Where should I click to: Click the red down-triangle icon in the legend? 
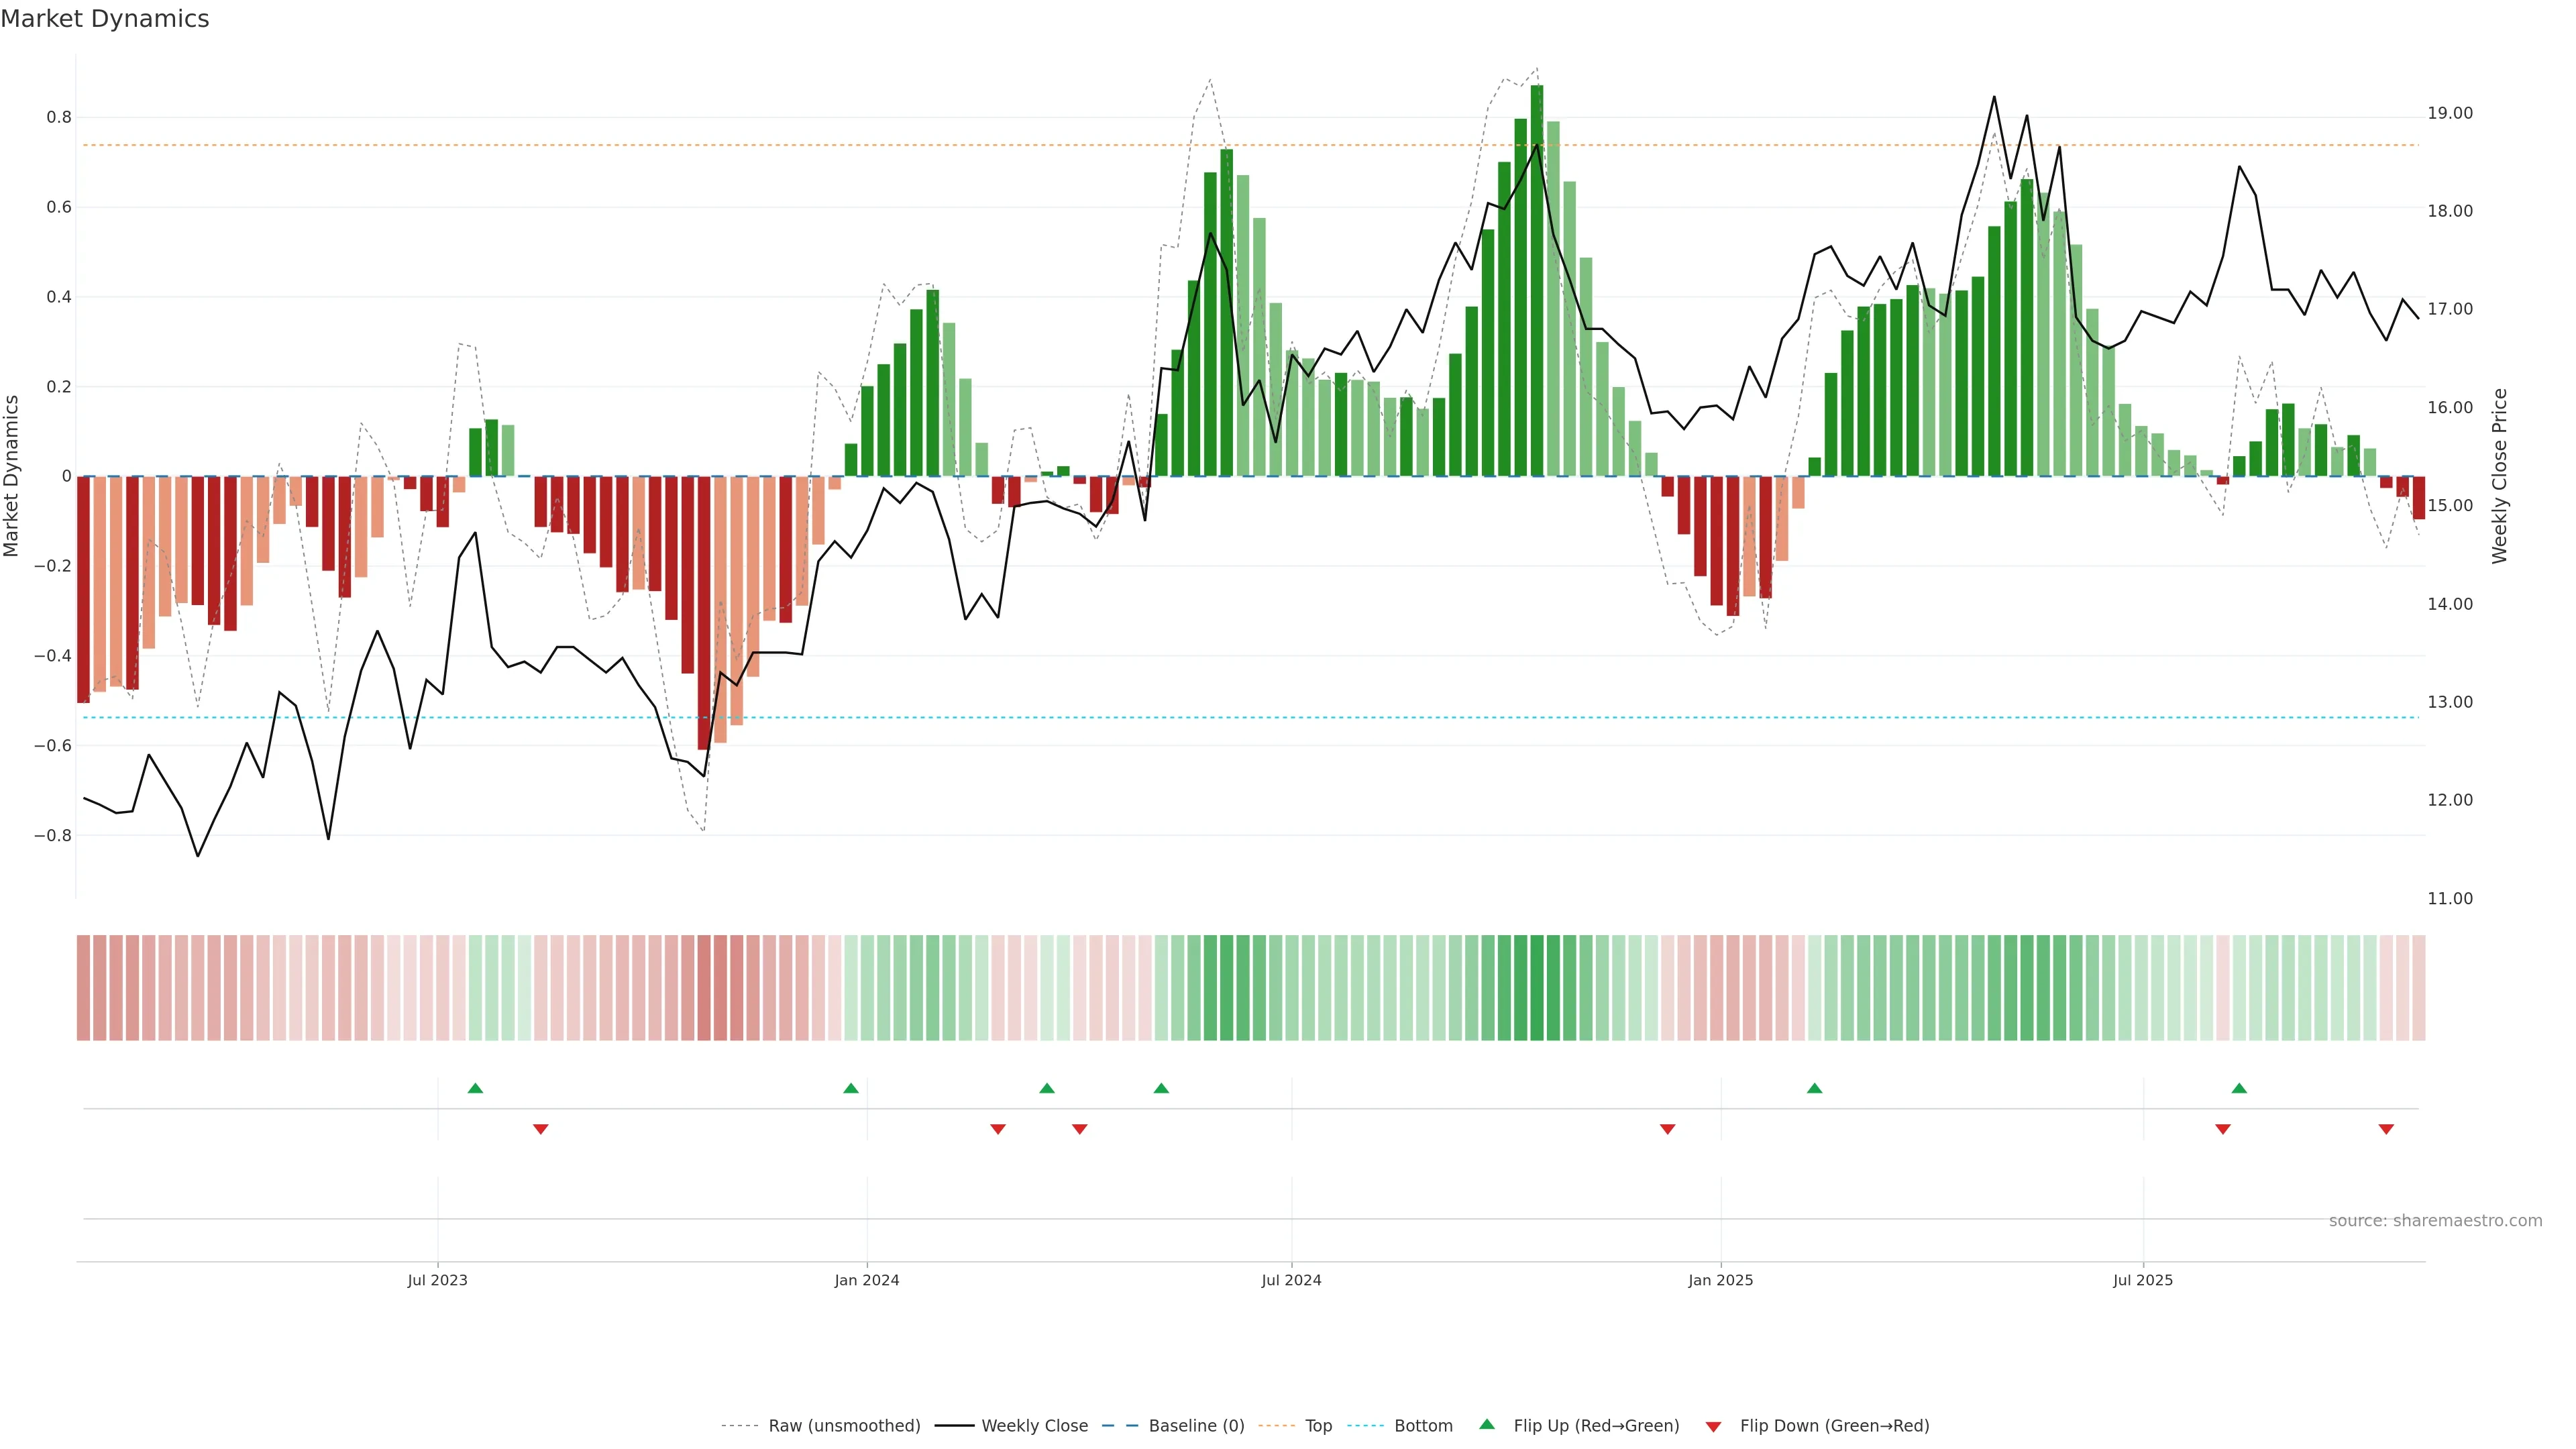coord(1713,1426)
